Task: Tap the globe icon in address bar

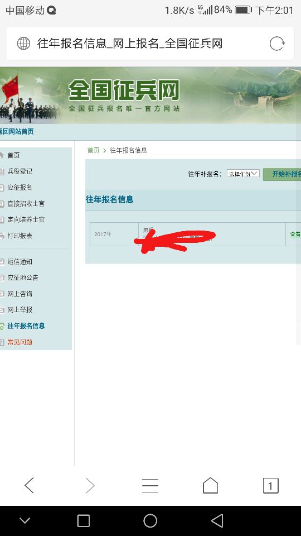Action: click(x=23, y=44)
